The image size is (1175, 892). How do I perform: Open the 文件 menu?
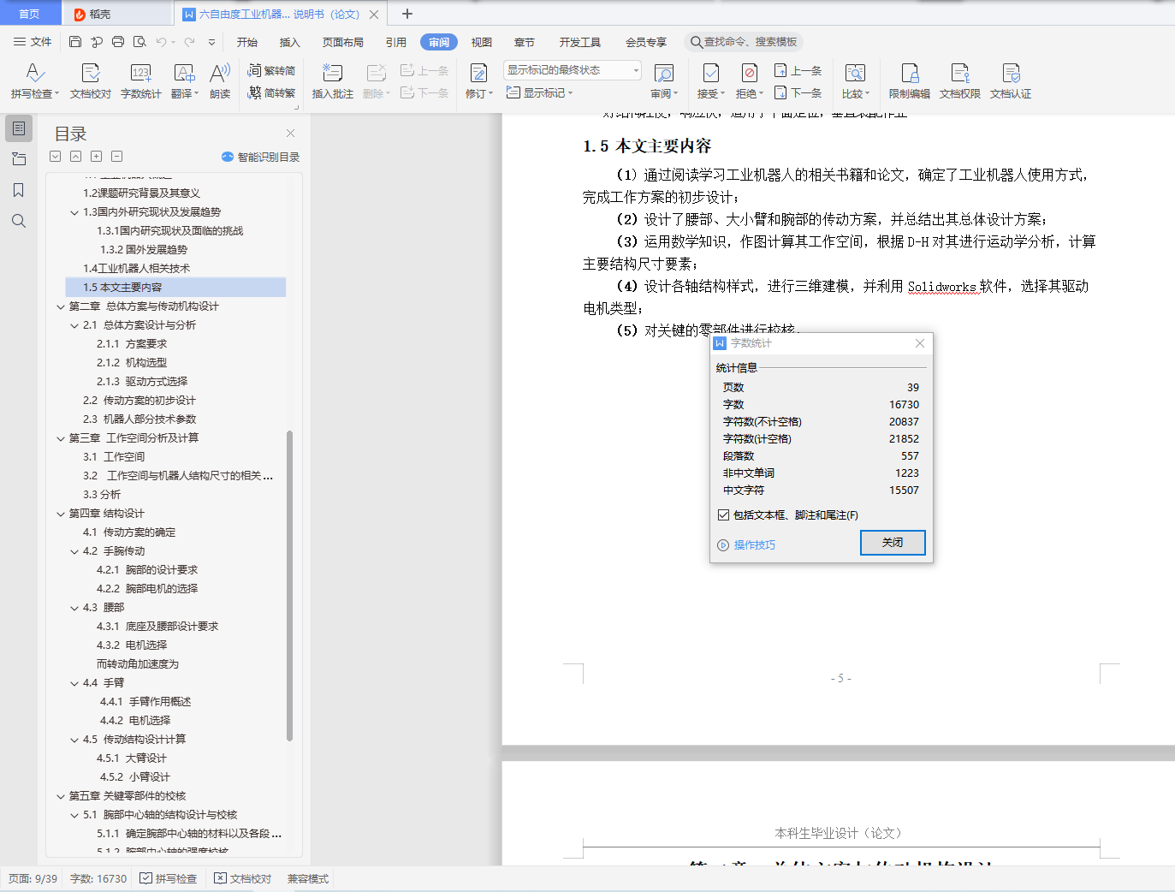pyautogui.click(x=33, y=42)
